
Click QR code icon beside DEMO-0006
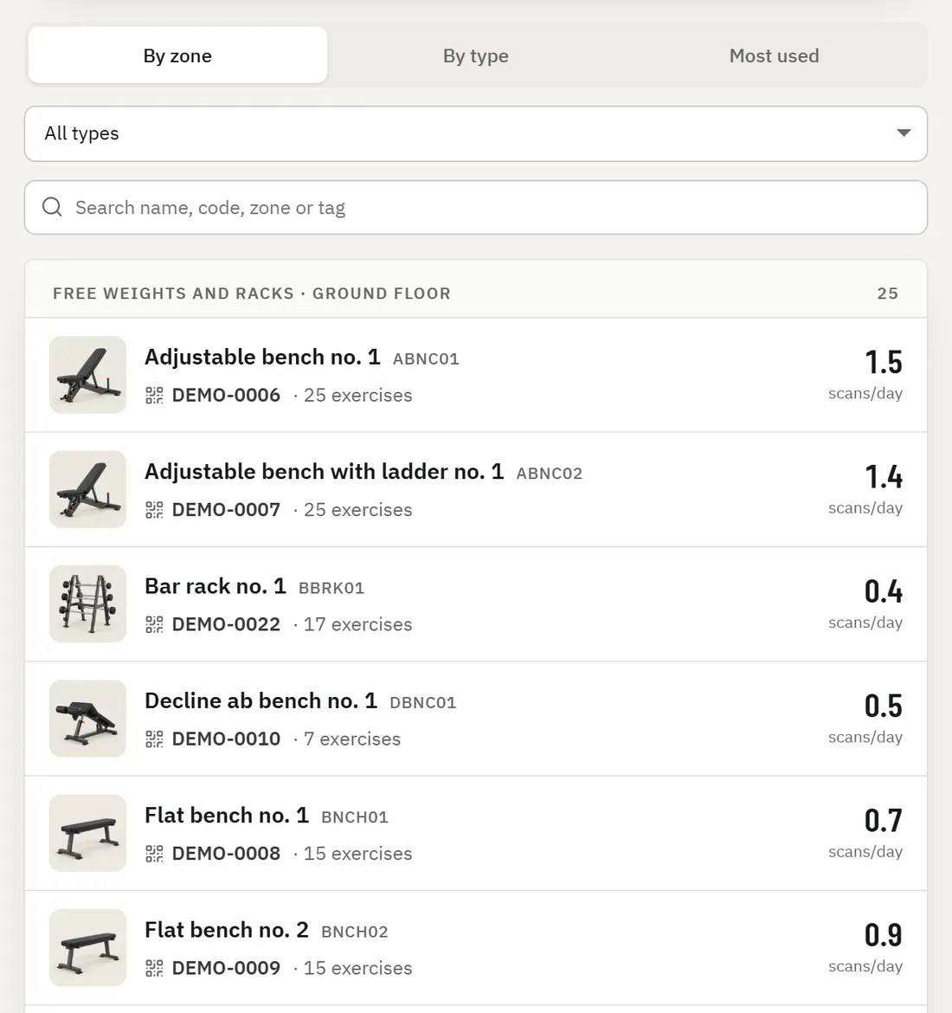coord(154,396)
